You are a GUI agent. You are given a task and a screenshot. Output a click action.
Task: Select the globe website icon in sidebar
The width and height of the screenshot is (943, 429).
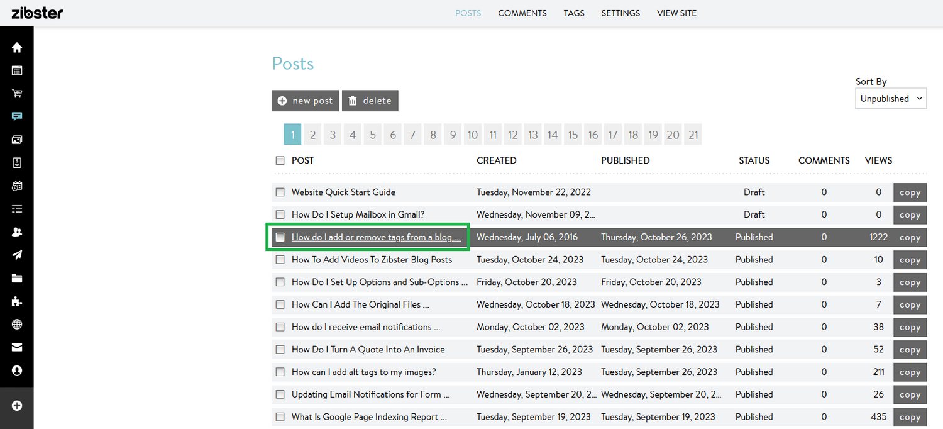click(x=17, y=323)
